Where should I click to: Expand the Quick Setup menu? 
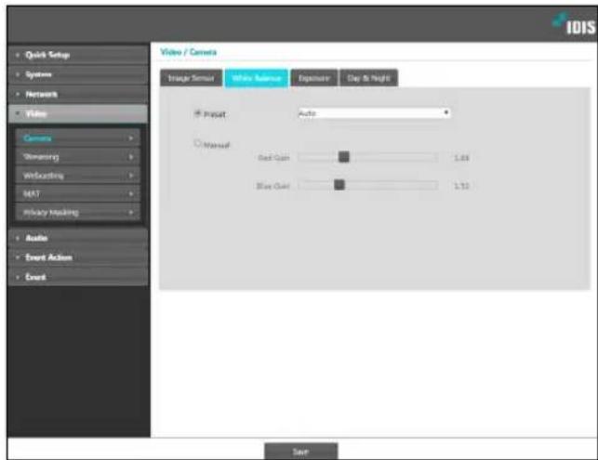point(78,55)
